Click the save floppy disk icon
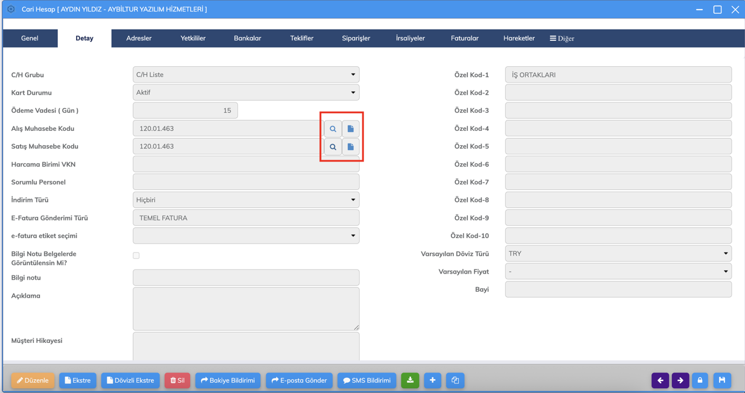The width and height of the screenshot is (745, 393). tap(722, 380)
